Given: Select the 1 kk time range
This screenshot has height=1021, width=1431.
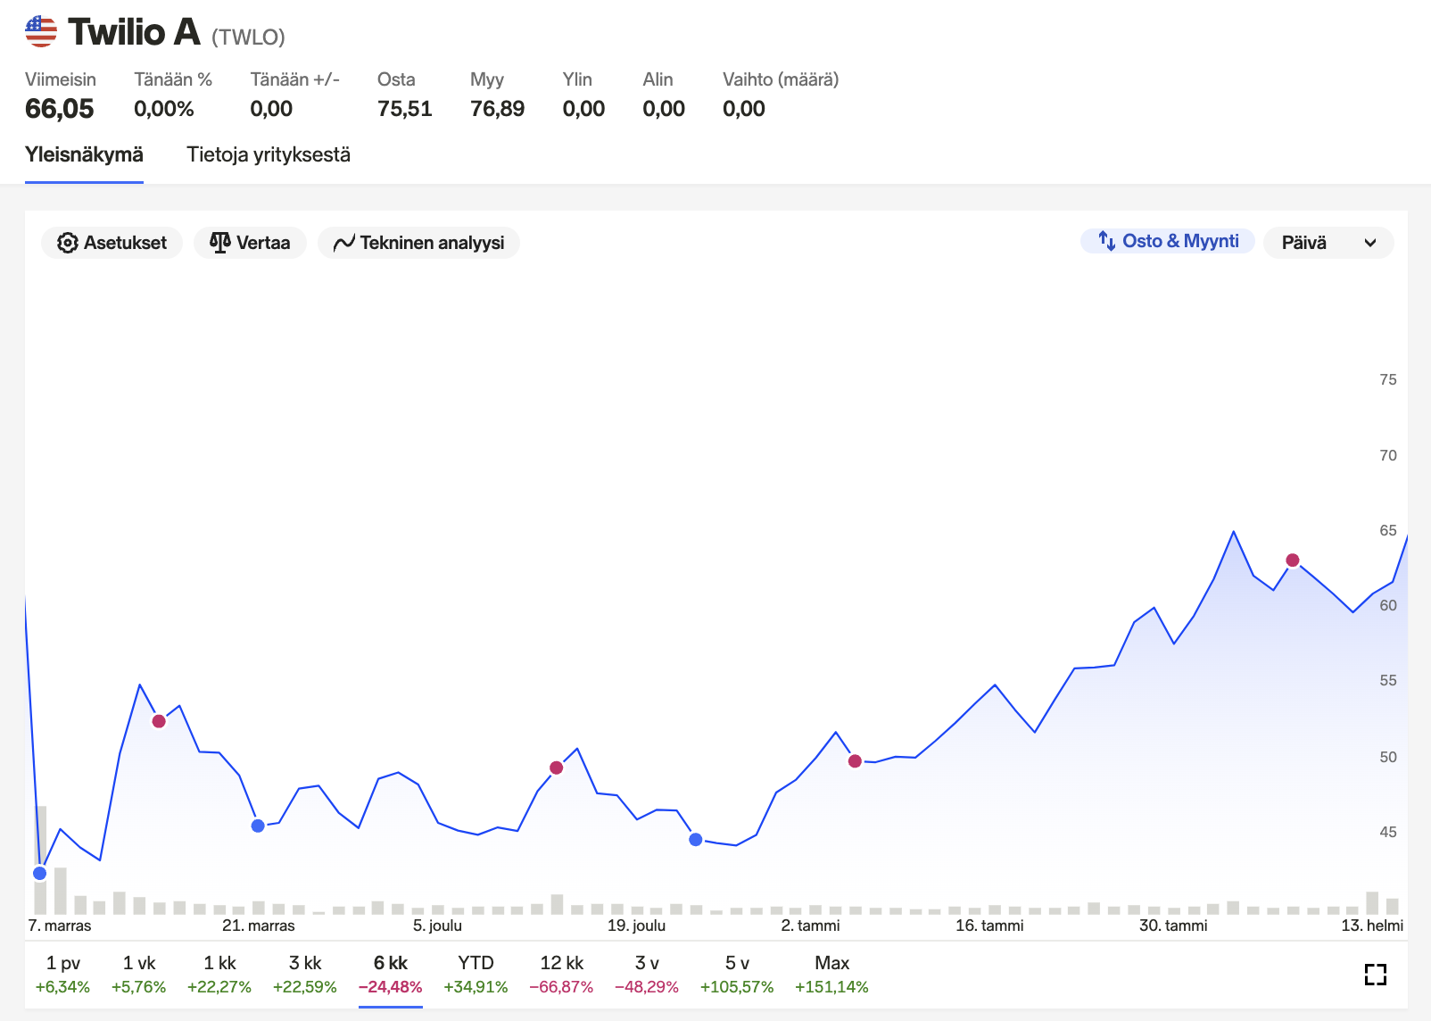Looking at the screenshot, I should [x=219, y=975].
